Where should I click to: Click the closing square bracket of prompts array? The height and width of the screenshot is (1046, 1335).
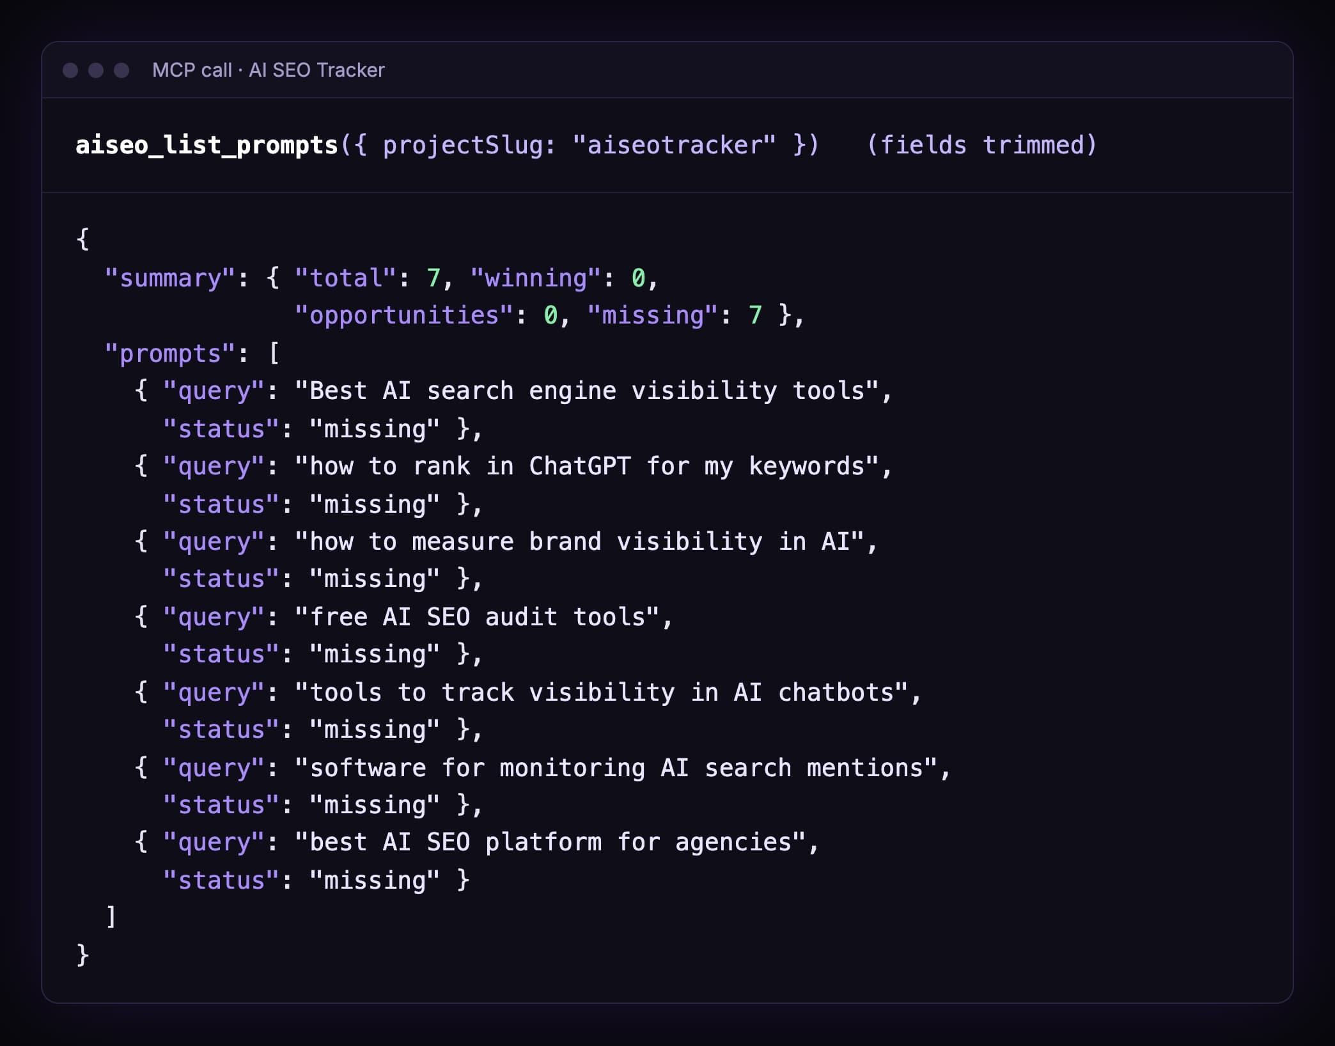click(x=111, y=917)
